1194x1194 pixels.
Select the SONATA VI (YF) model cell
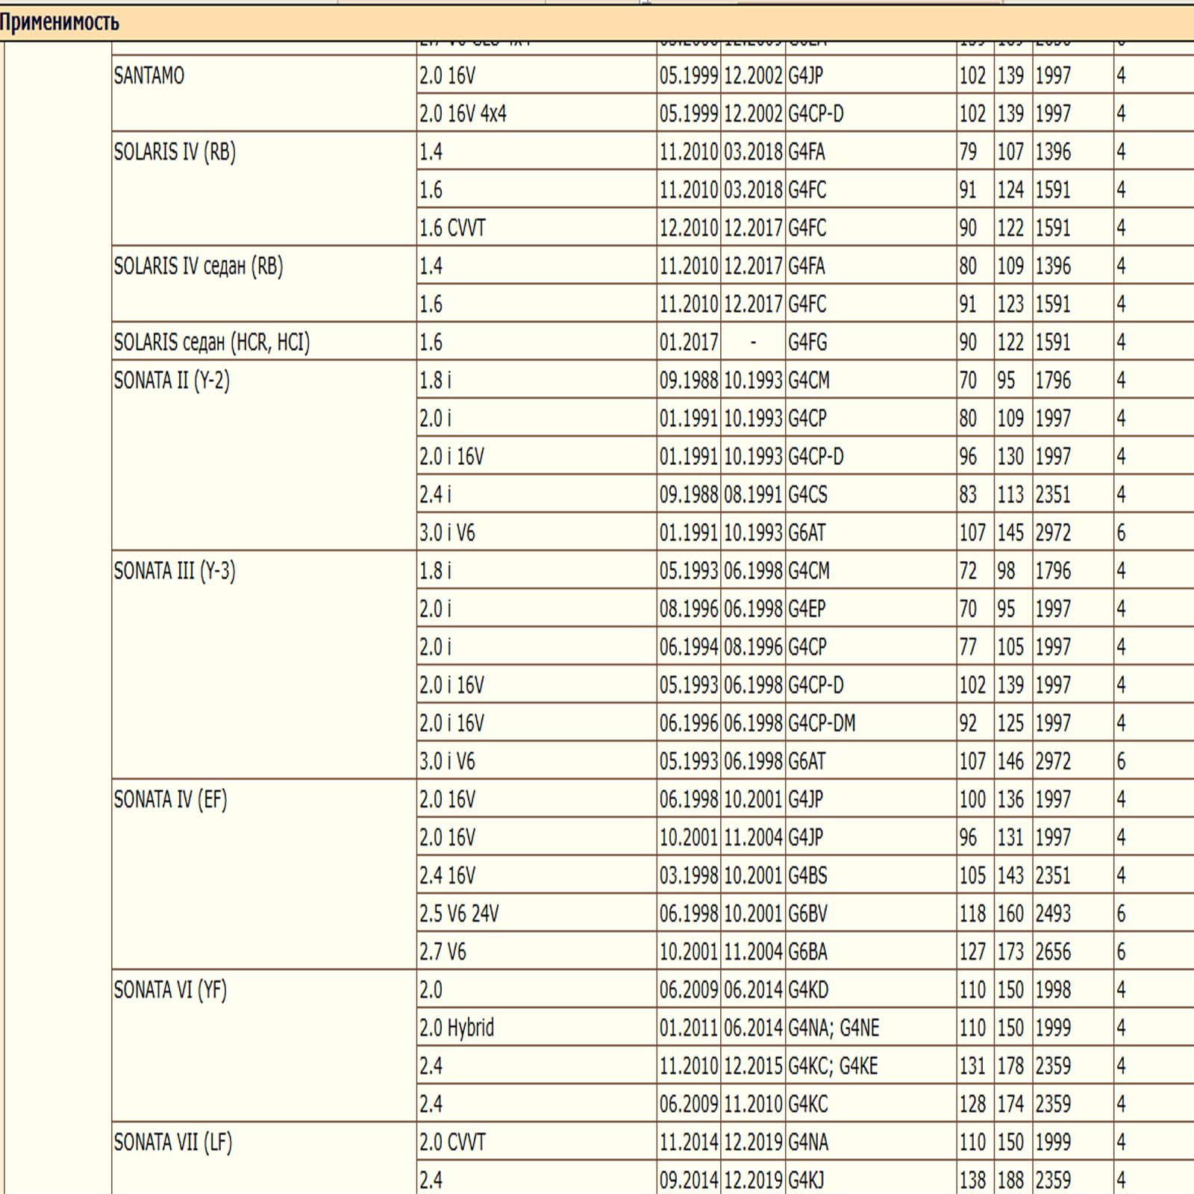click(170, 990)
